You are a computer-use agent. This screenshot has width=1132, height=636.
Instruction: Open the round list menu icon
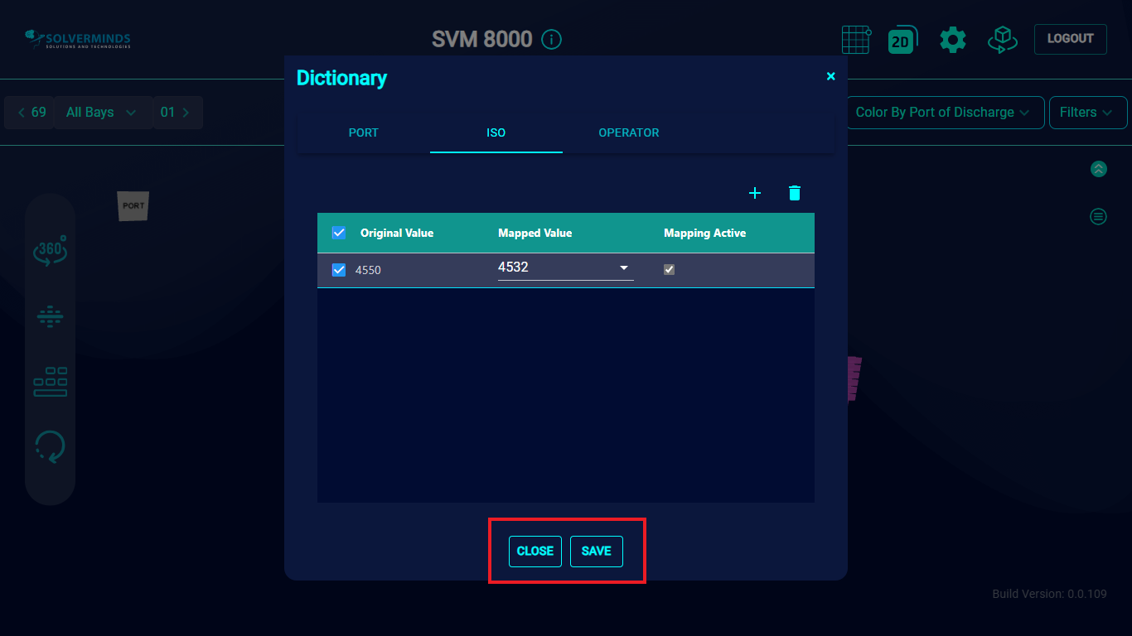pyautogui.click(x=1098, y=217)
